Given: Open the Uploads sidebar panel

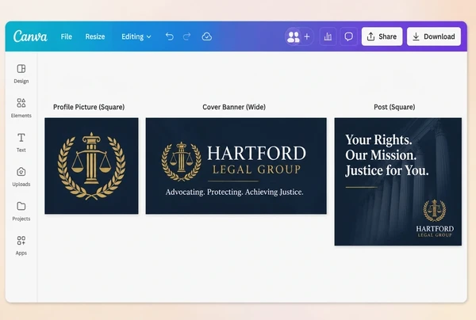Looking at the screenshot, I should tap(21, 177).
